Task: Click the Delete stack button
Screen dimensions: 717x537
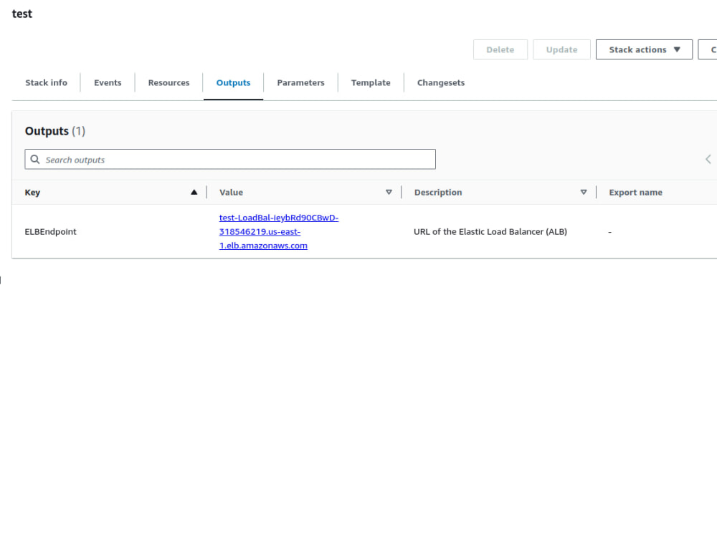Action: [x=500, y=49]
